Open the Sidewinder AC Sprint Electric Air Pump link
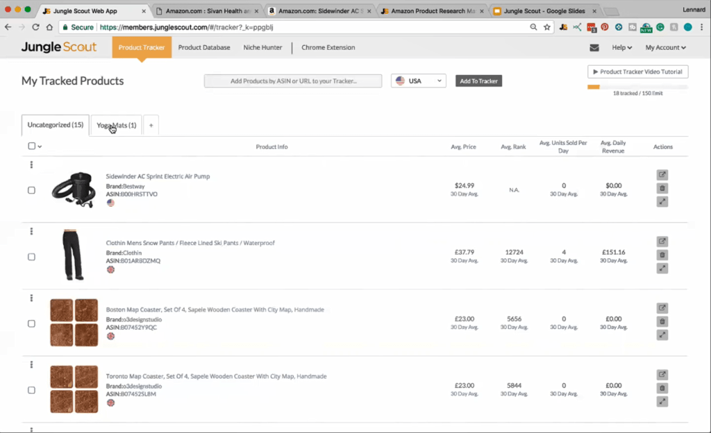711x433 pixels. click(158, 177)
